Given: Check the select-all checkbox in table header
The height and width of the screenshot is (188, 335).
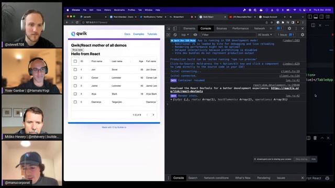Looking at the screenshot, I should tap(75, 61).
